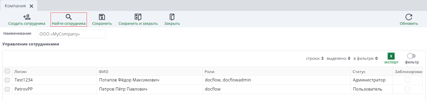Switch to the Компания tab
Image resolution: width=427 pixels, height=101 pixels.
click(x=15, y=6)
